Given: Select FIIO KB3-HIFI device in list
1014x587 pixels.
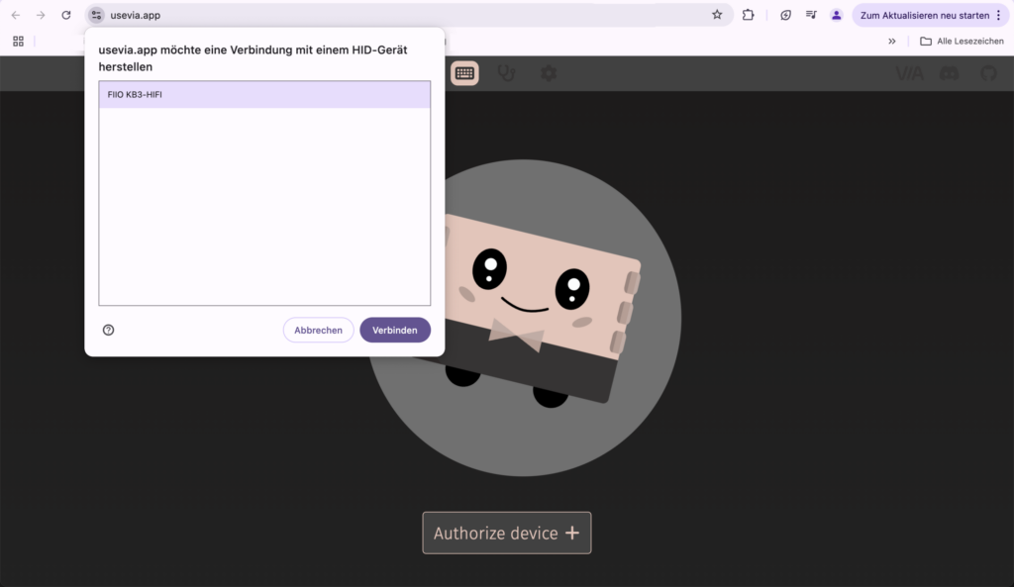Looking at the screenshot, I should (x=264, y=94).
